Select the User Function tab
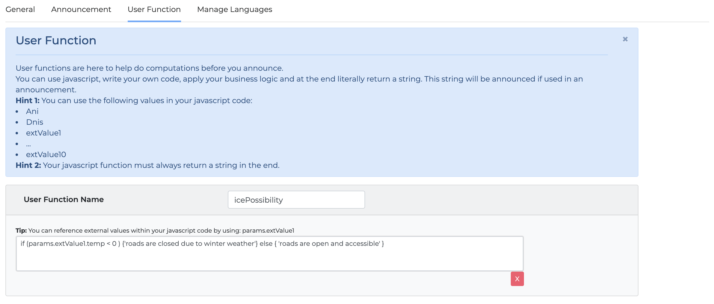This screenshot has height=304, width=714. pos(154,10)
